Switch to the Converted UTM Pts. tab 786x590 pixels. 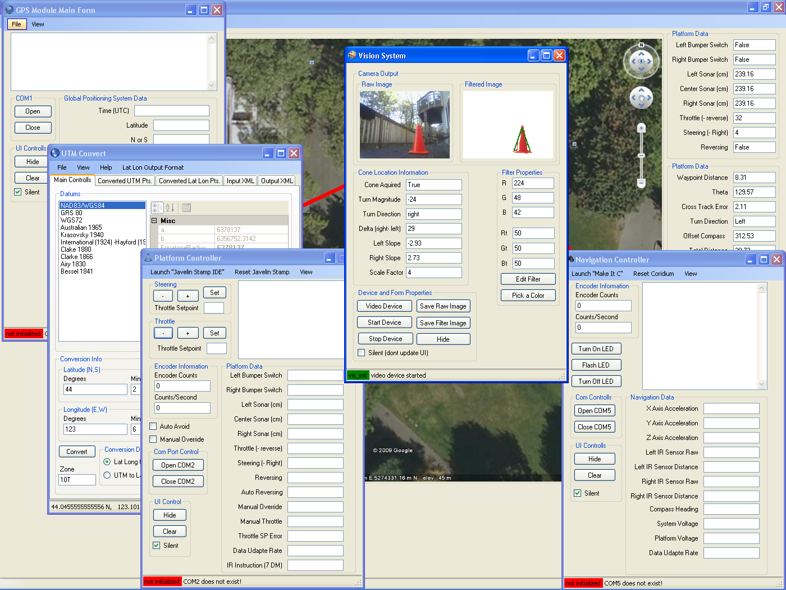click(x=124, y=181)
